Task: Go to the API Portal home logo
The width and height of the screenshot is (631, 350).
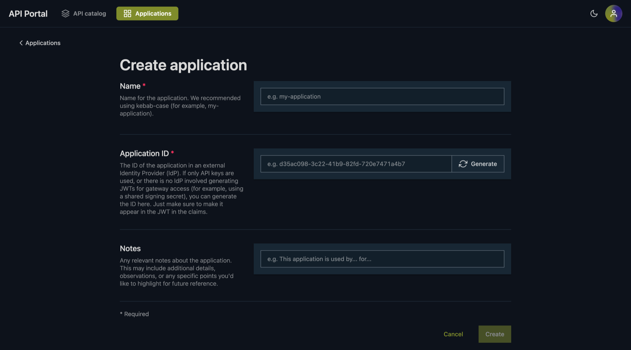Action: [28, 13]
